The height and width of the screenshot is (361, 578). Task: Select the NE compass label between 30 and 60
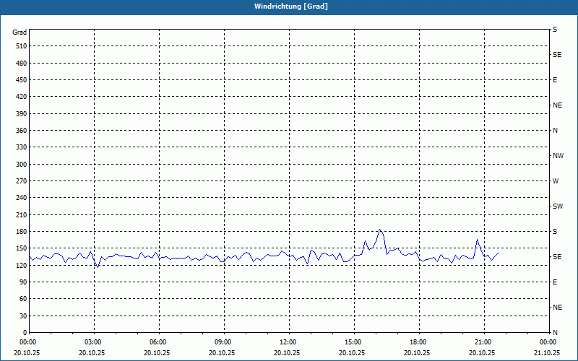pos(557,308)
